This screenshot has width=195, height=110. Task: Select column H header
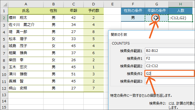point(181,4)
